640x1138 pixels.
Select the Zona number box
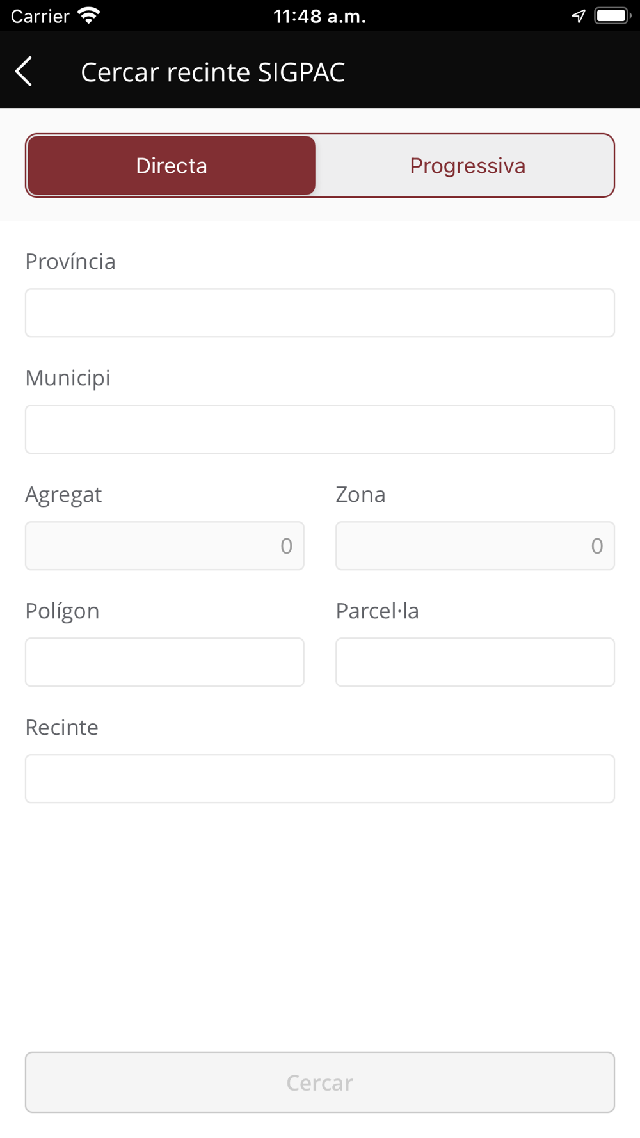tap(475, 546)
